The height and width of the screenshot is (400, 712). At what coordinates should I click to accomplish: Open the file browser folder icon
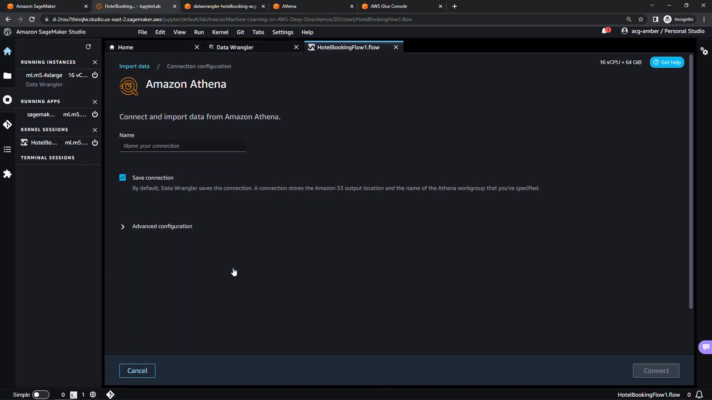click(x=7, y=76)
